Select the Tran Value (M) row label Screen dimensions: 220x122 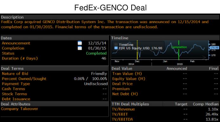127,73
